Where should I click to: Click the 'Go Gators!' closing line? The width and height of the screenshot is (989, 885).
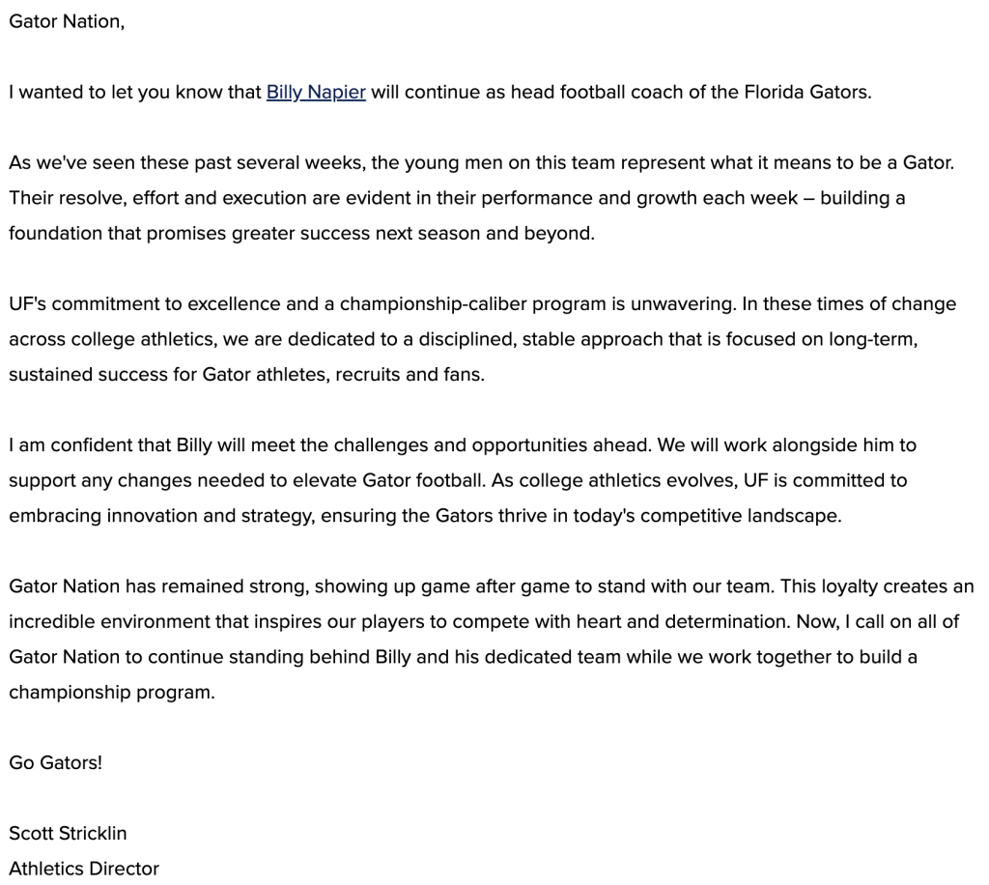(55, 762)
